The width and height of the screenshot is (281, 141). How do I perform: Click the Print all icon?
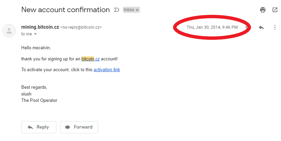click(263, 10)
